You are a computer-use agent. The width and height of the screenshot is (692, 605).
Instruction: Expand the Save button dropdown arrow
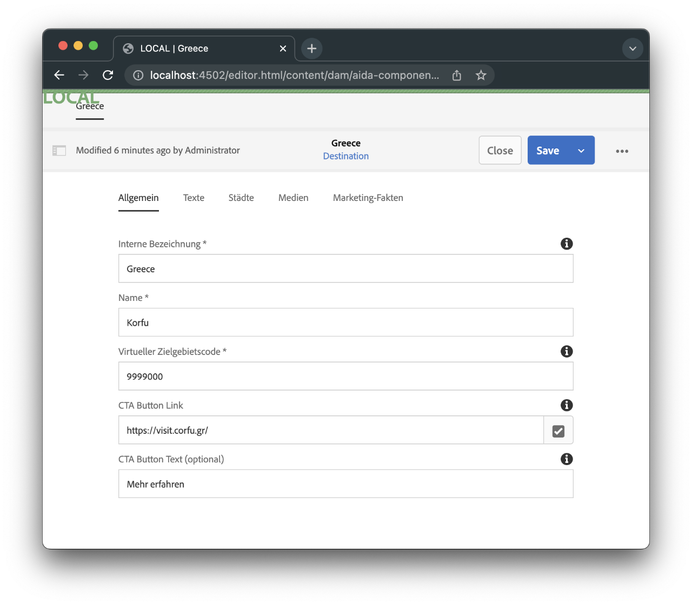point(580,150)
